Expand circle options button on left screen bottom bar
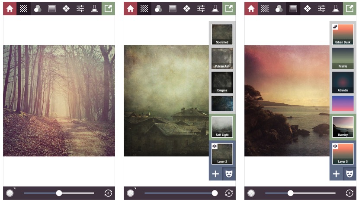The image size is (359, 202). 10,193
